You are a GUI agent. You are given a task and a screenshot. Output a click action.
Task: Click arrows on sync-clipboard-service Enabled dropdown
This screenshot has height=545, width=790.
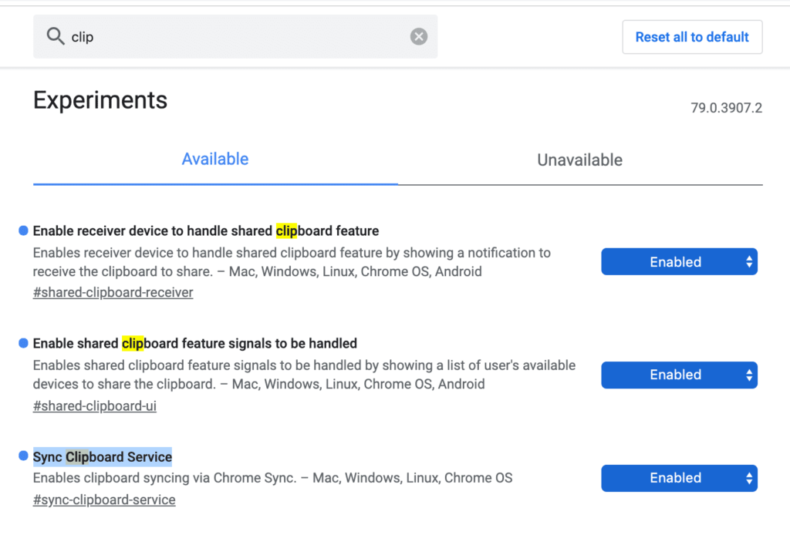point(749,478)
